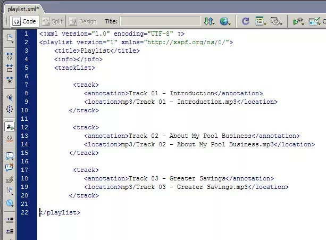Click the Design view button
Screen dimensions: 326x240
pyautogui.click(x=82, y=21)
